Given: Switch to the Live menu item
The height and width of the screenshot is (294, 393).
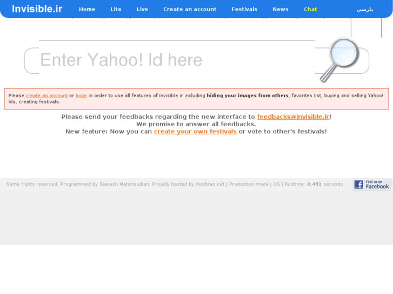Looking at the screenshot, I should (x=142, y=9).
